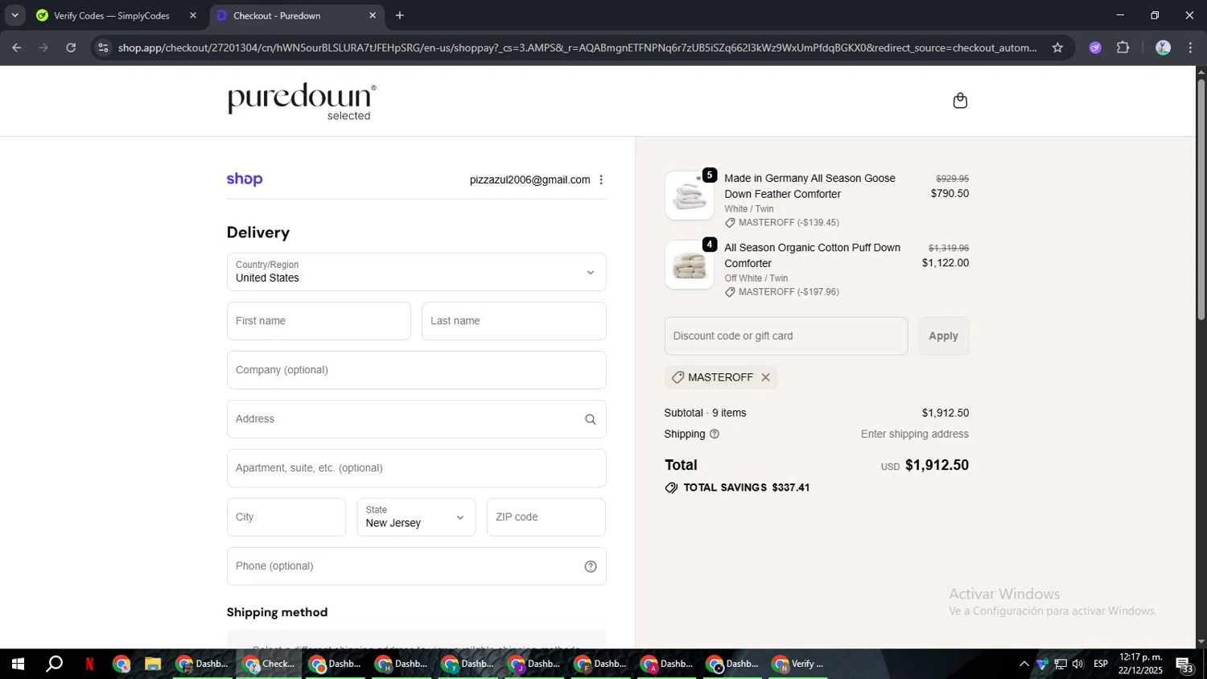This screenshot has width=1207, height=679.
Task: Open the Country/Region dropdown
Action: click(x=417, y=272)
